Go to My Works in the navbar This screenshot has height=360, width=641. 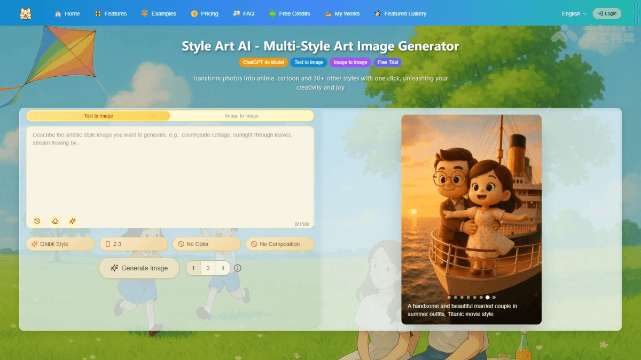[x=342, y=13]
